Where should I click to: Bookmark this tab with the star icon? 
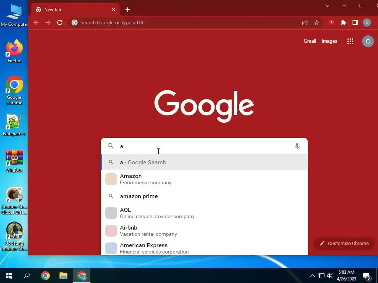click(317, 22)
